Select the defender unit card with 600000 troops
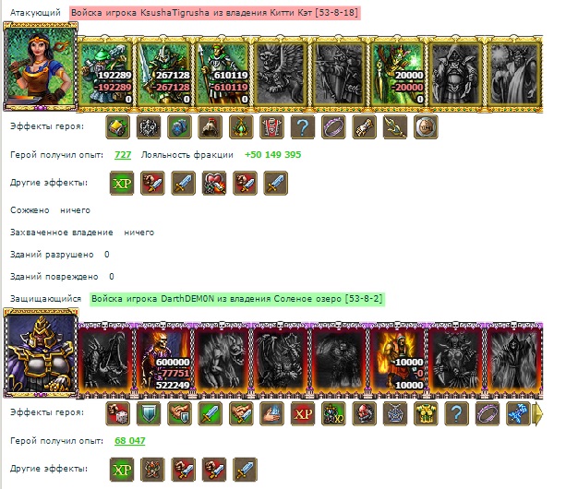This screenshot has width=578, height=489. click(x=164, y=360)
